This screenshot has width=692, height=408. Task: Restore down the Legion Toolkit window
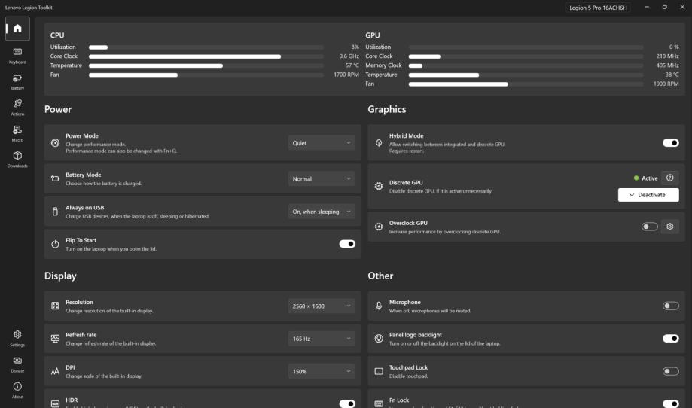coord(664,7)
